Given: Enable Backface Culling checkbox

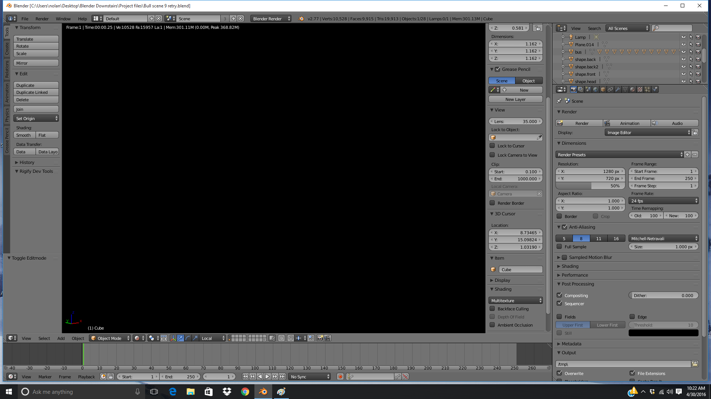Looking at the screenshot, I should pyautogui.click(x=492, y=308).
